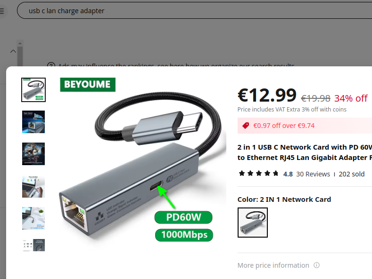
Task: Click the search field with usb c lan
Action: 195,11
